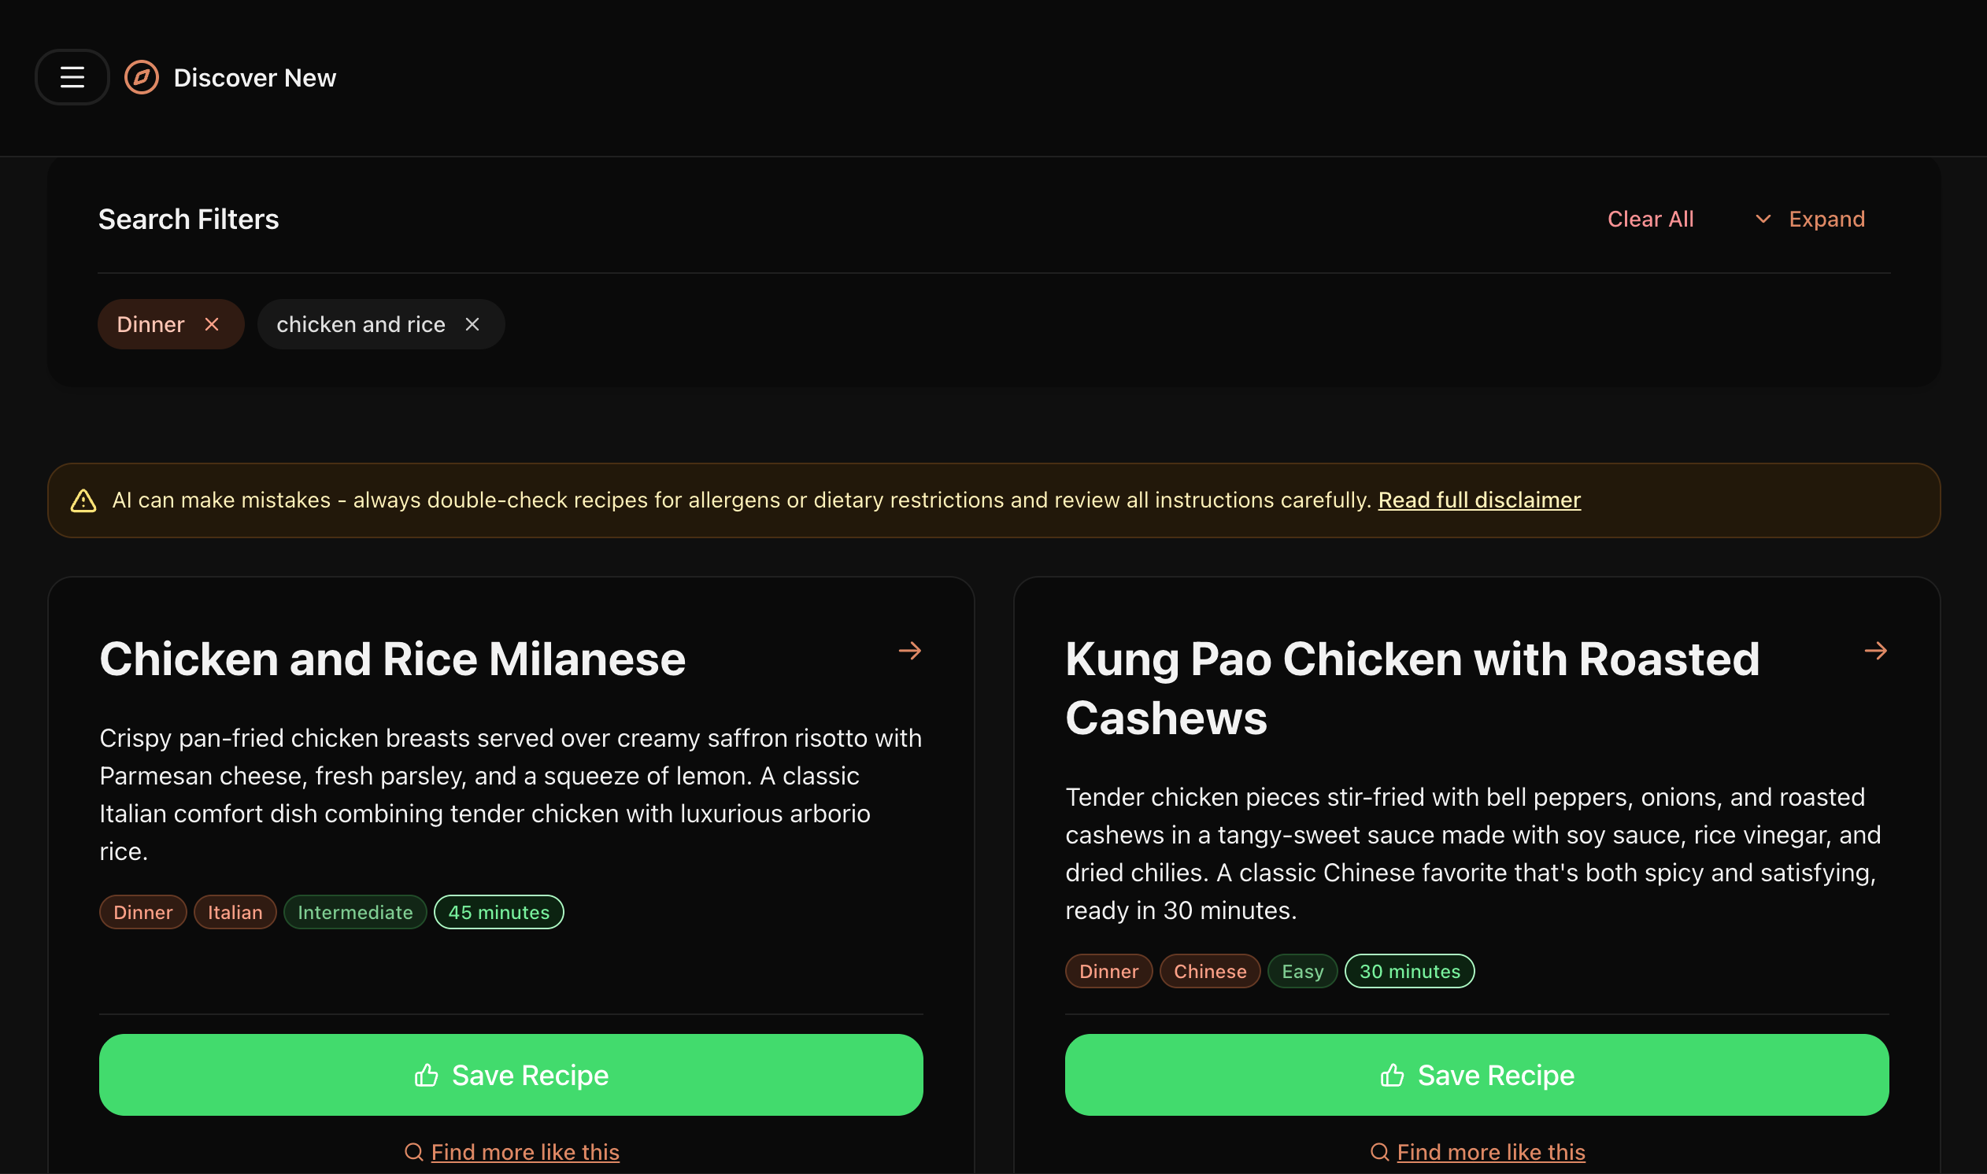Click the 45 minutes time tag
1987x1174 pixels.
[x=498, y=911]
